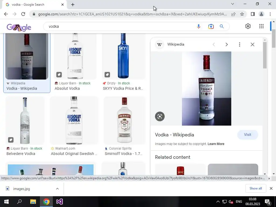Open the share this page icon
Image resolution: width=276 pixels, height=207 pixels.
[x=233, y=14]
